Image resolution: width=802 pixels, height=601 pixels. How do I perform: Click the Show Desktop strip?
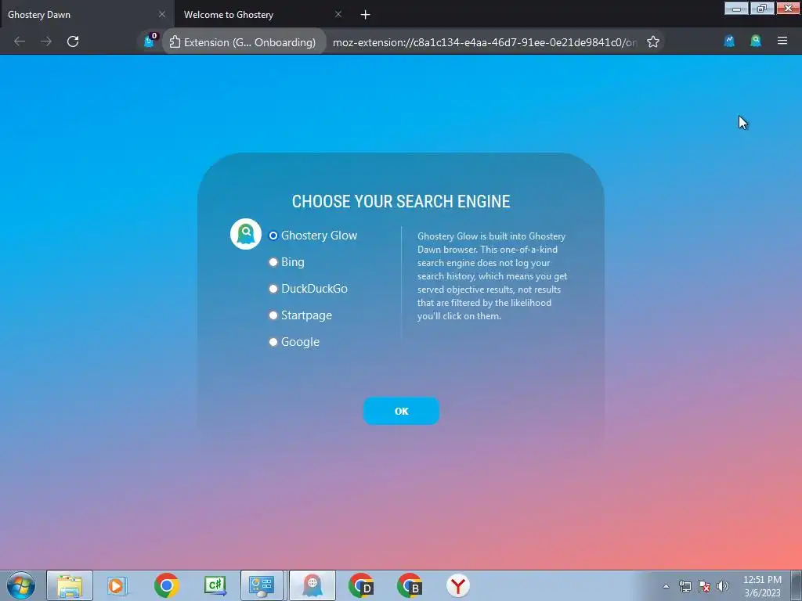[797, 585]
